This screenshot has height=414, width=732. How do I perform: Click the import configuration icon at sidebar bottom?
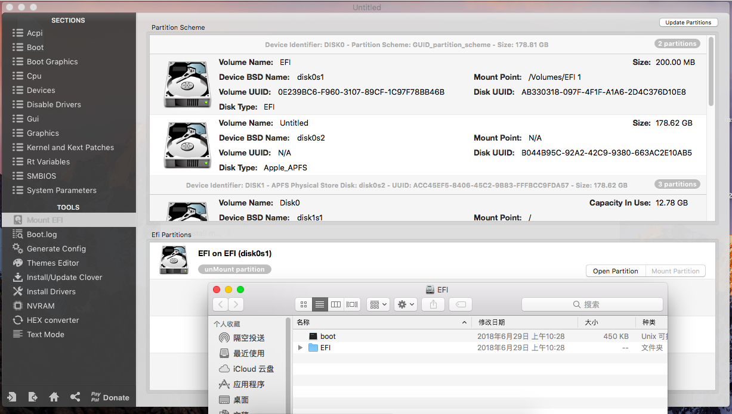(x=11, y=397)
